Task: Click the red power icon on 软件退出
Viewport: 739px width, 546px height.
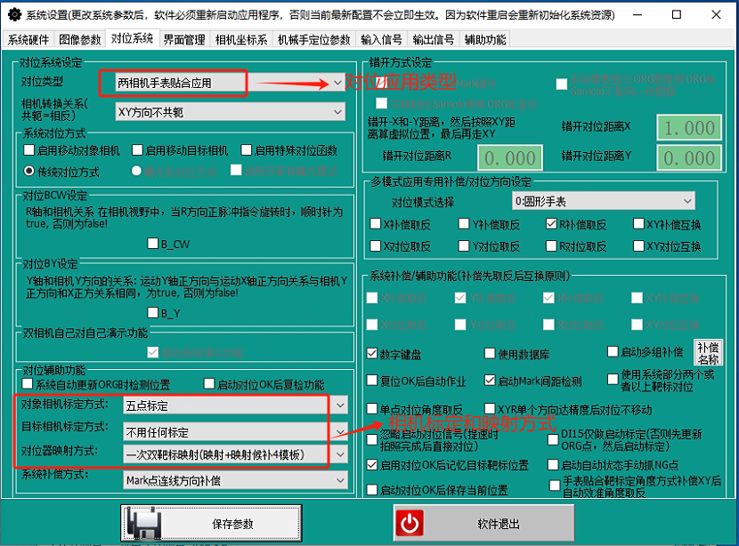Action: [410, 522]
